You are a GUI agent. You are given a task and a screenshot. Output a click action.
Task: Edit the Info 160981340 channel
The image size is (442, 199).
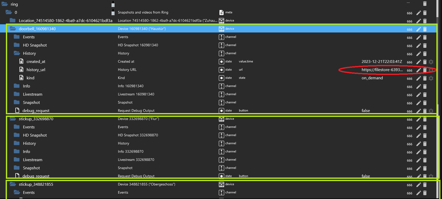(418, 86)
